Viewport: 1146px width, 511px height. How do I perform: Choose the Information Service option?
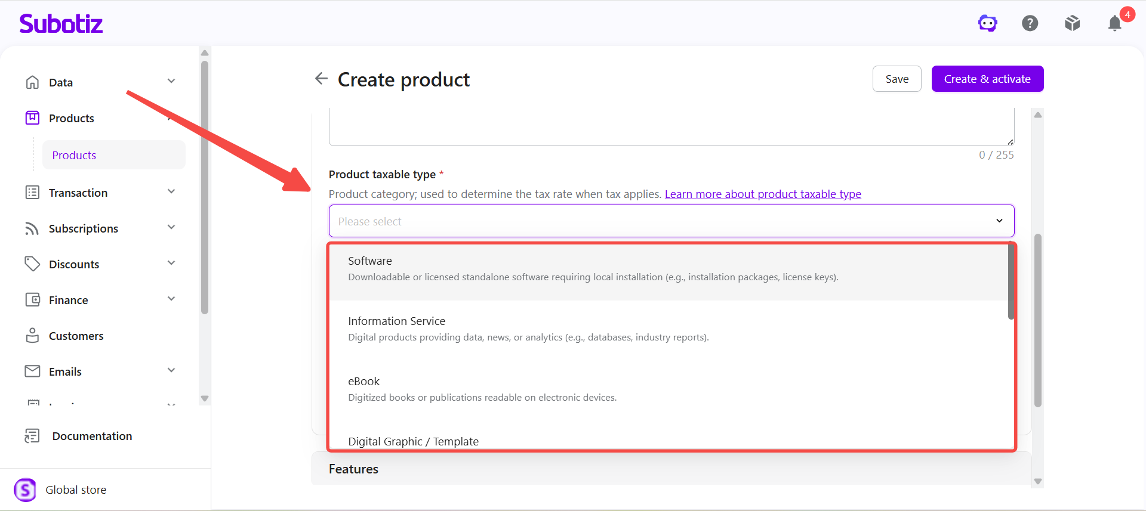[x=668, y=329]
